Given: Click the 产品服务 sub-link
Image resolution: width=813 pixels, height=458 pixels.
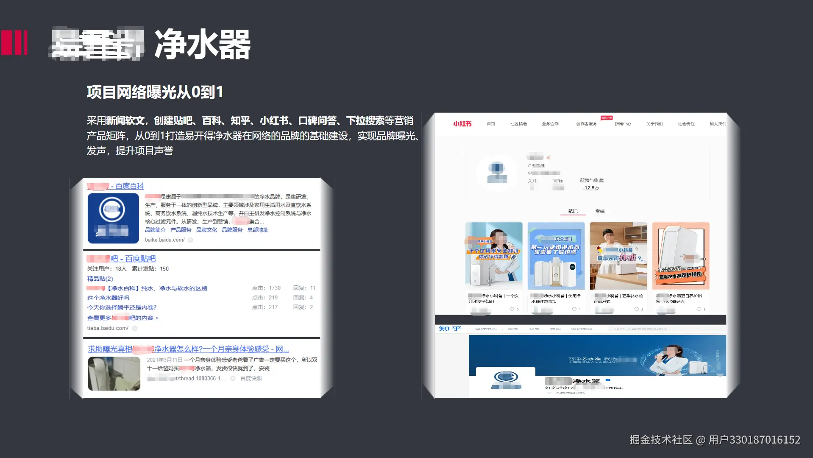Looking at the screenshot, I should [x=181, y=230].
